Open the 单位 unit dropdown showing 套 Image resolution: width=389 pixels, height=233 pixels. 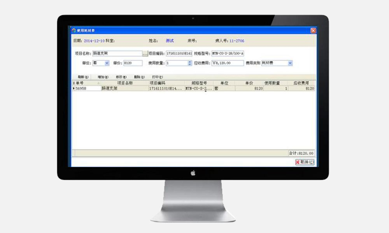coord(107,62)
